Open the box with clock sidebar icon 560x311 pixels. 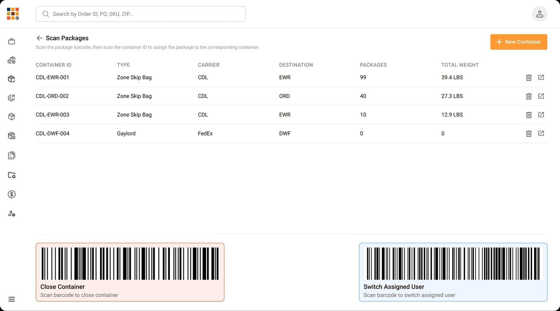click(12, 136)
